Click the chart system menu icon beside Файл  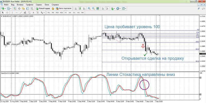2,5
